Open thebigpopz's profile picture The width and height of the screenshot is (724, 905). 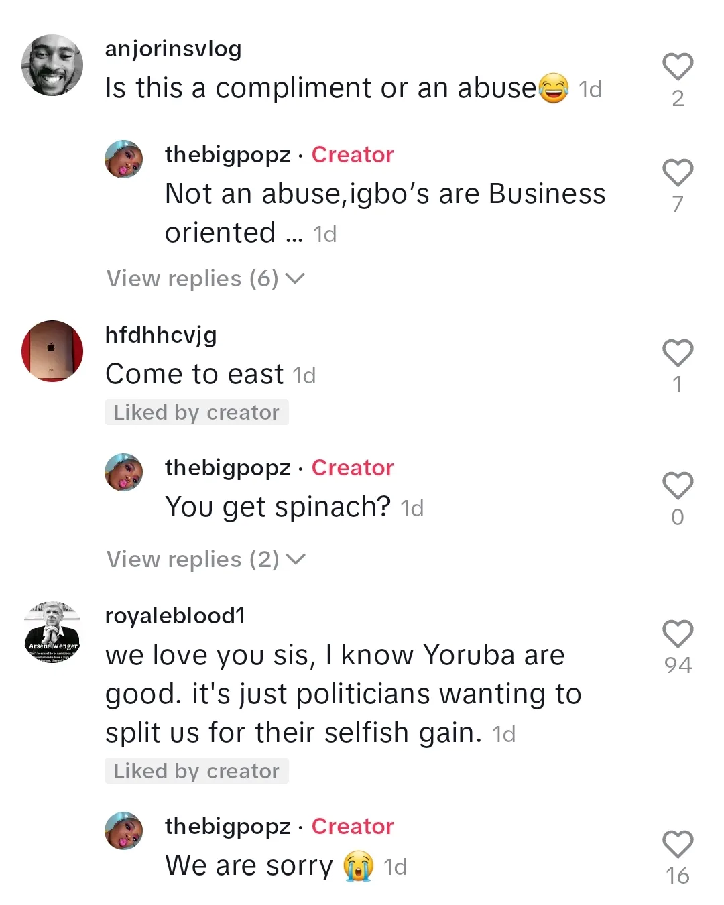coord(124,159)
